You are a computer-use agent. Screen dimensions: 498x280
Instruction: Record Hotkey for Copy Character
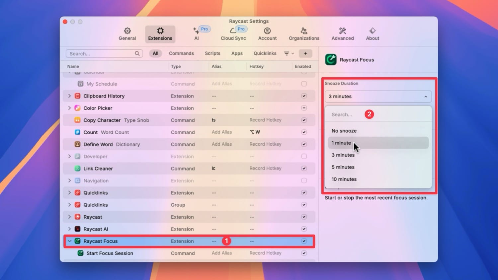coord(265,120)
